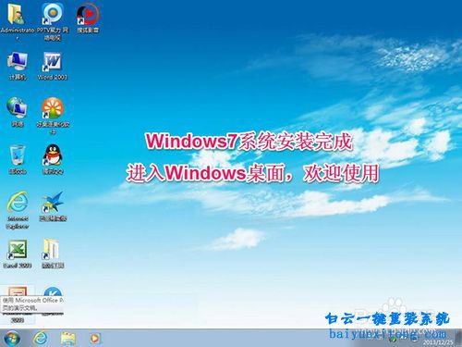Image resolution: width=462 pixels, height=347 pixels.
Task: Click Internet Explorer pinned on the taskbar
Action: (x=41, y=338)
